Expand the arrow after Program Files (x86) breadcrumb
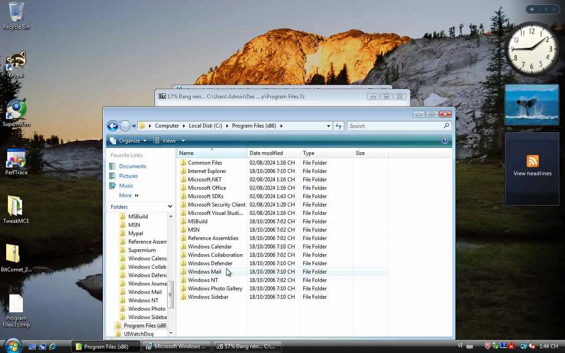 281,126
